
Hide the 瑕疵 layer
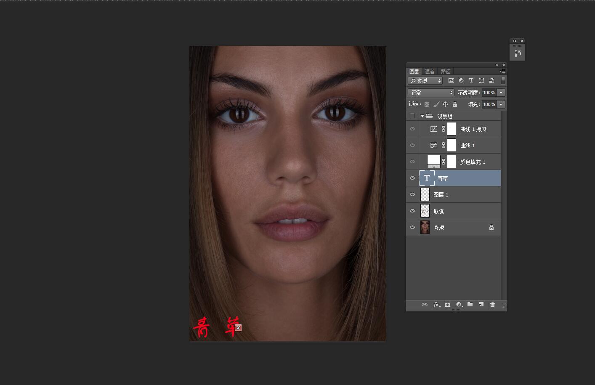click(x=412, y=211)
